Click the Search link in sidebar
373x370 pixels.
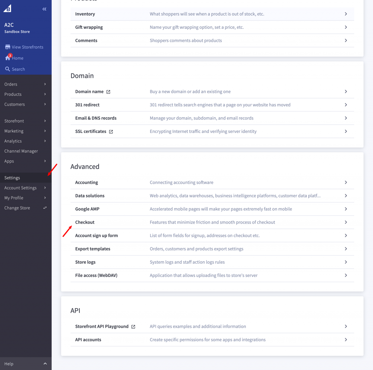coord(18,69)
